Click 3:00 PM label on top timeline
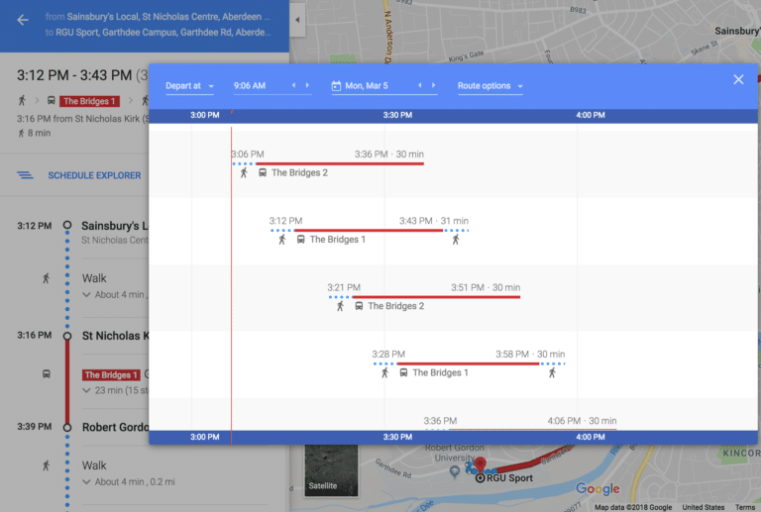This screenshot has width=761, height=512. (x=205, y=115)
